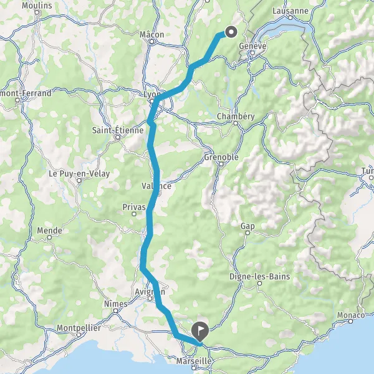This screenshot has width=374, height=374.
Task: Click the Lausanne city label
Action: [290, 11]
